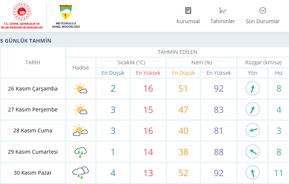Select the 30 Kasım Pazar date cell

point(33,173)
